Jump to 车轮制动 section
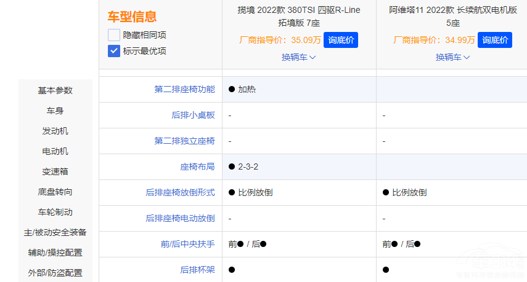Viewport: 527px width, 282px height. pyautogui.click(x=55, y=212)
